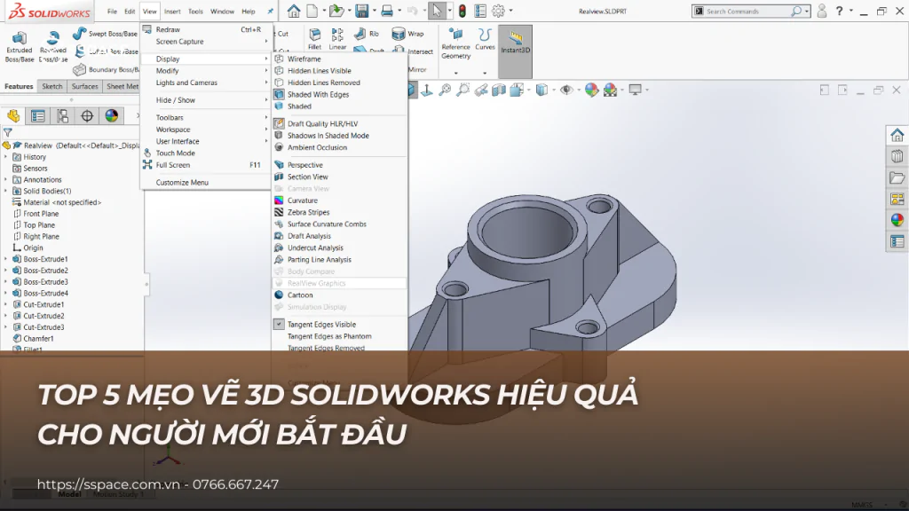Viewport: 909px width, 511px height.
Task: Click the Apply Scene icon in view toolbar
Action: pos(610,90)
